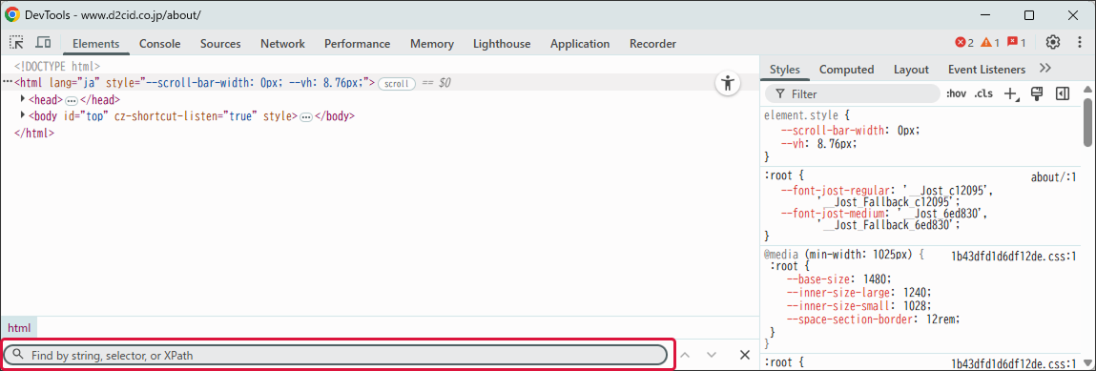Open the Recorder tab

pos(652,43)
